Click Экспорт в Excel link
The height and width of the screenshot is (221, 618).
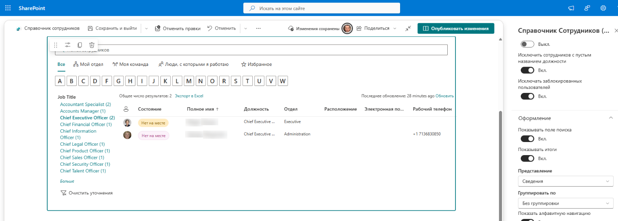point(189,96)
